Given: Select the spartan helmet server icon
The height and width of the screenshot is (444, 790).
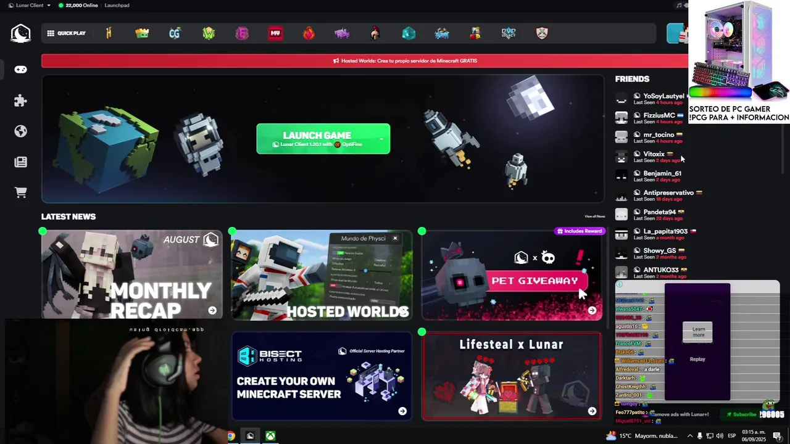Looking at the screenshot, I should tap(375, 33).
